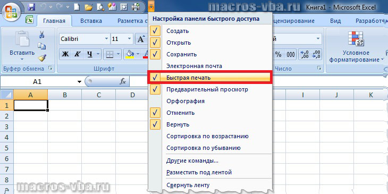Image resolution: width=388 pixels, height=194 pixels.
Task: Click the Copy icon in clipboard group
Action: pos(41,46)
